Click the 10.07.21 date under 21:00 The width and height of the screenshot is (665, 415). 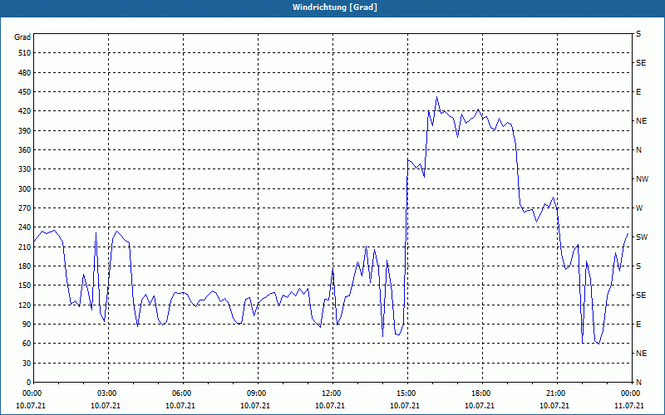(554, 406)
